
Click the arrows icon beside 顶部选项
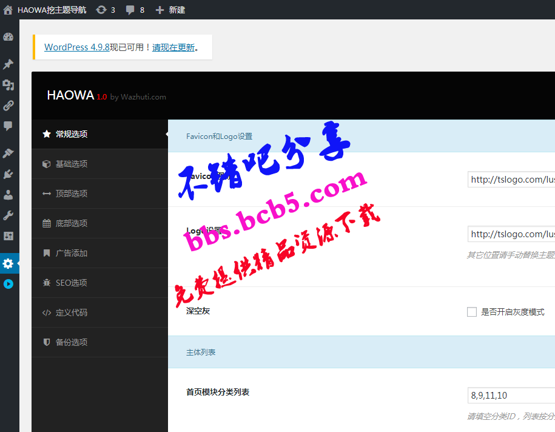(x=47, y=194)
